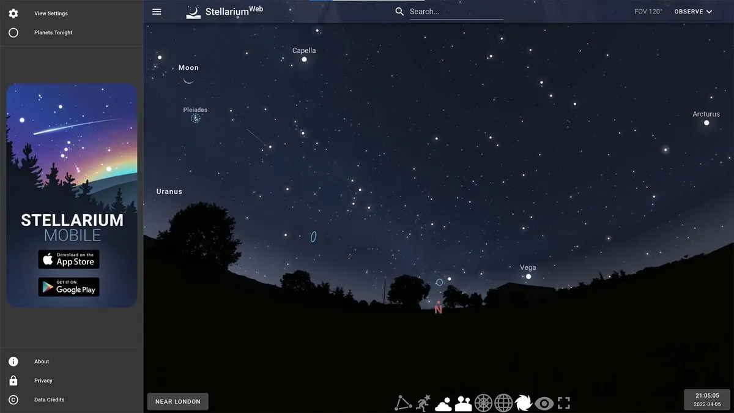Toggle landscape display

[x=463, y=403]
